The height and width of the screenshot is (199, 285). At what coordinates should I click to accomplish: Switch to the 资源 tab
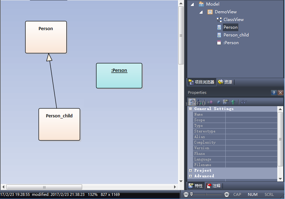[x=225, y=82]
